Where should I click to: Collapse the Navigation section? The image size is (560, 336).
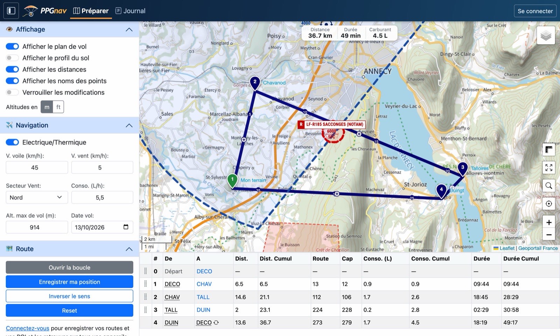tap(129, 125)
